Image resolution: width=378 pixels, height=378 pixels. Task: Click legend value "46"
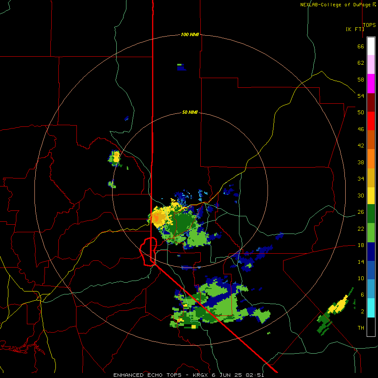(x=361, y=129)
